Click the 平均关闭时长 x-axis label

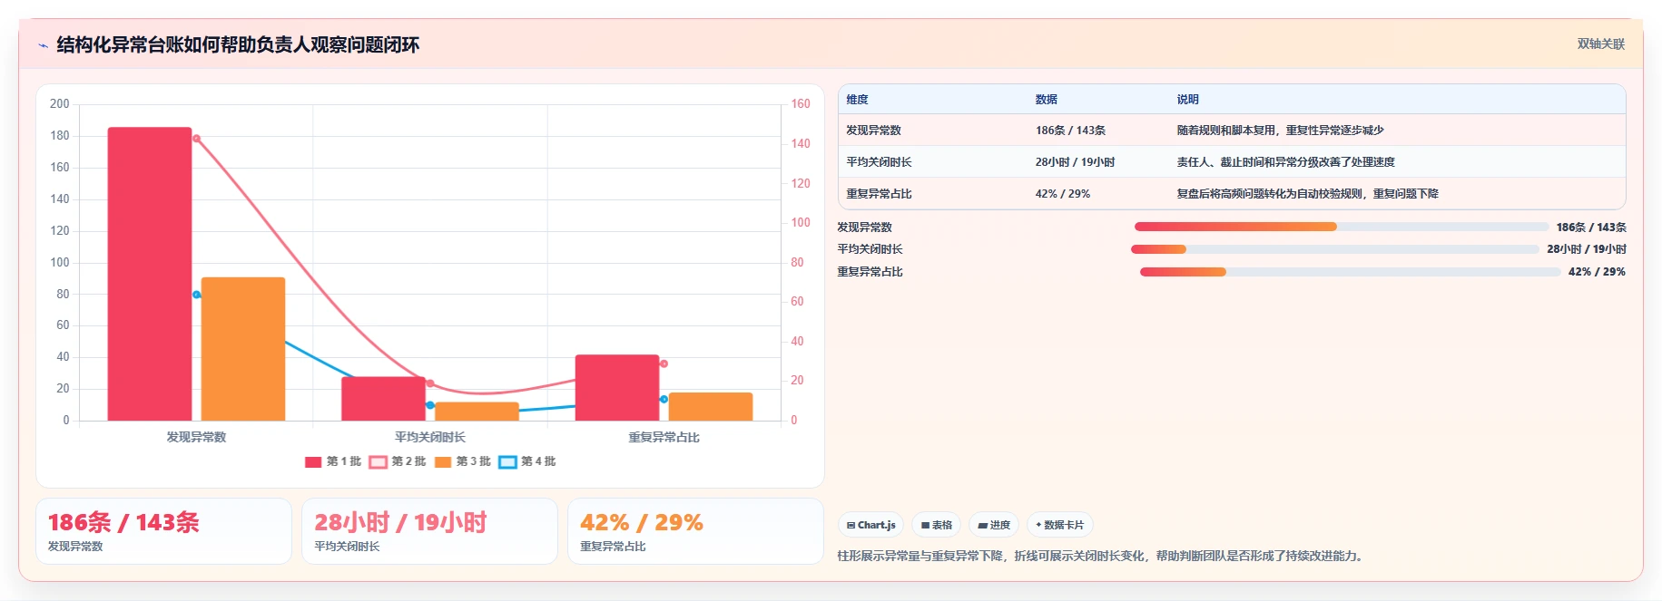[x=430, y=437]
